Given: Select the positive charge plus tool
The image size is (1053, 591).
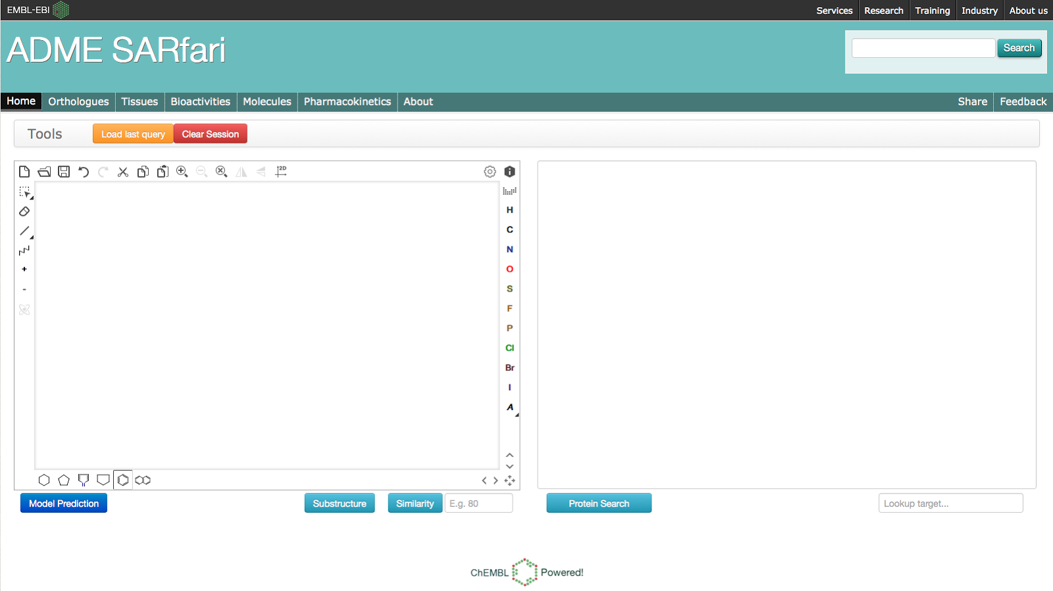Looking at the screenshot, I should tap(24, 269).
